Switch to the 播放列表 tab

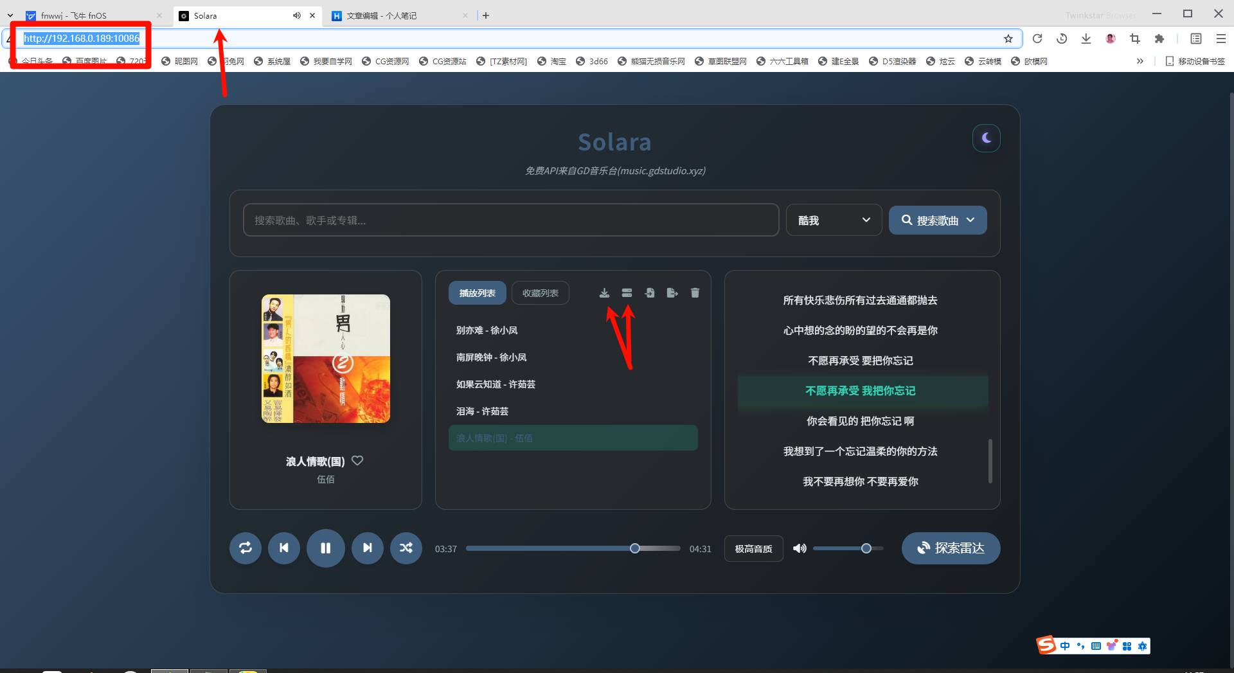pyautogui.click(x=478, y=293)
